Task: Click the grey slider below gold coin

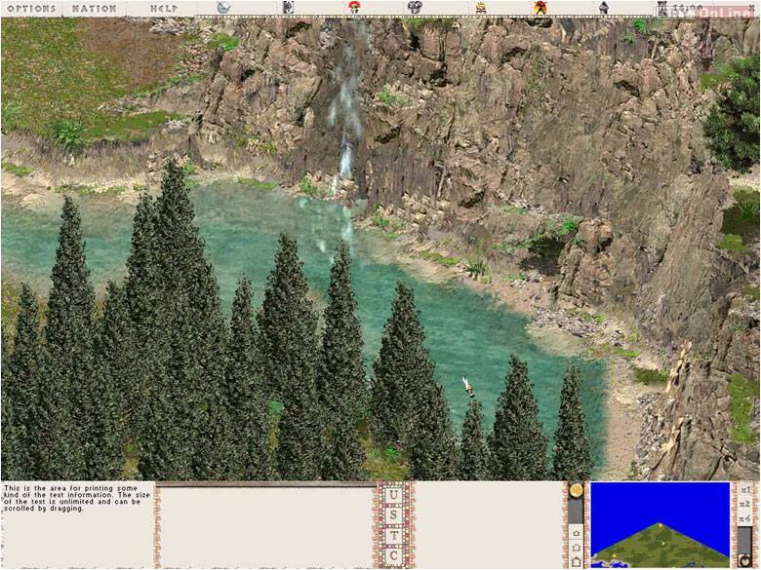Action: coord(576,511)
